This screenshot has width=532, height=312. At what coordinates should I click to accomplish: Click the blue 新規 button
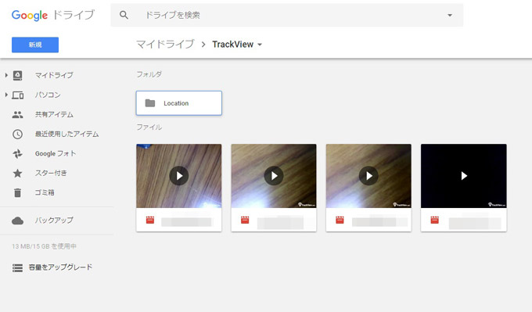point(35,45)
